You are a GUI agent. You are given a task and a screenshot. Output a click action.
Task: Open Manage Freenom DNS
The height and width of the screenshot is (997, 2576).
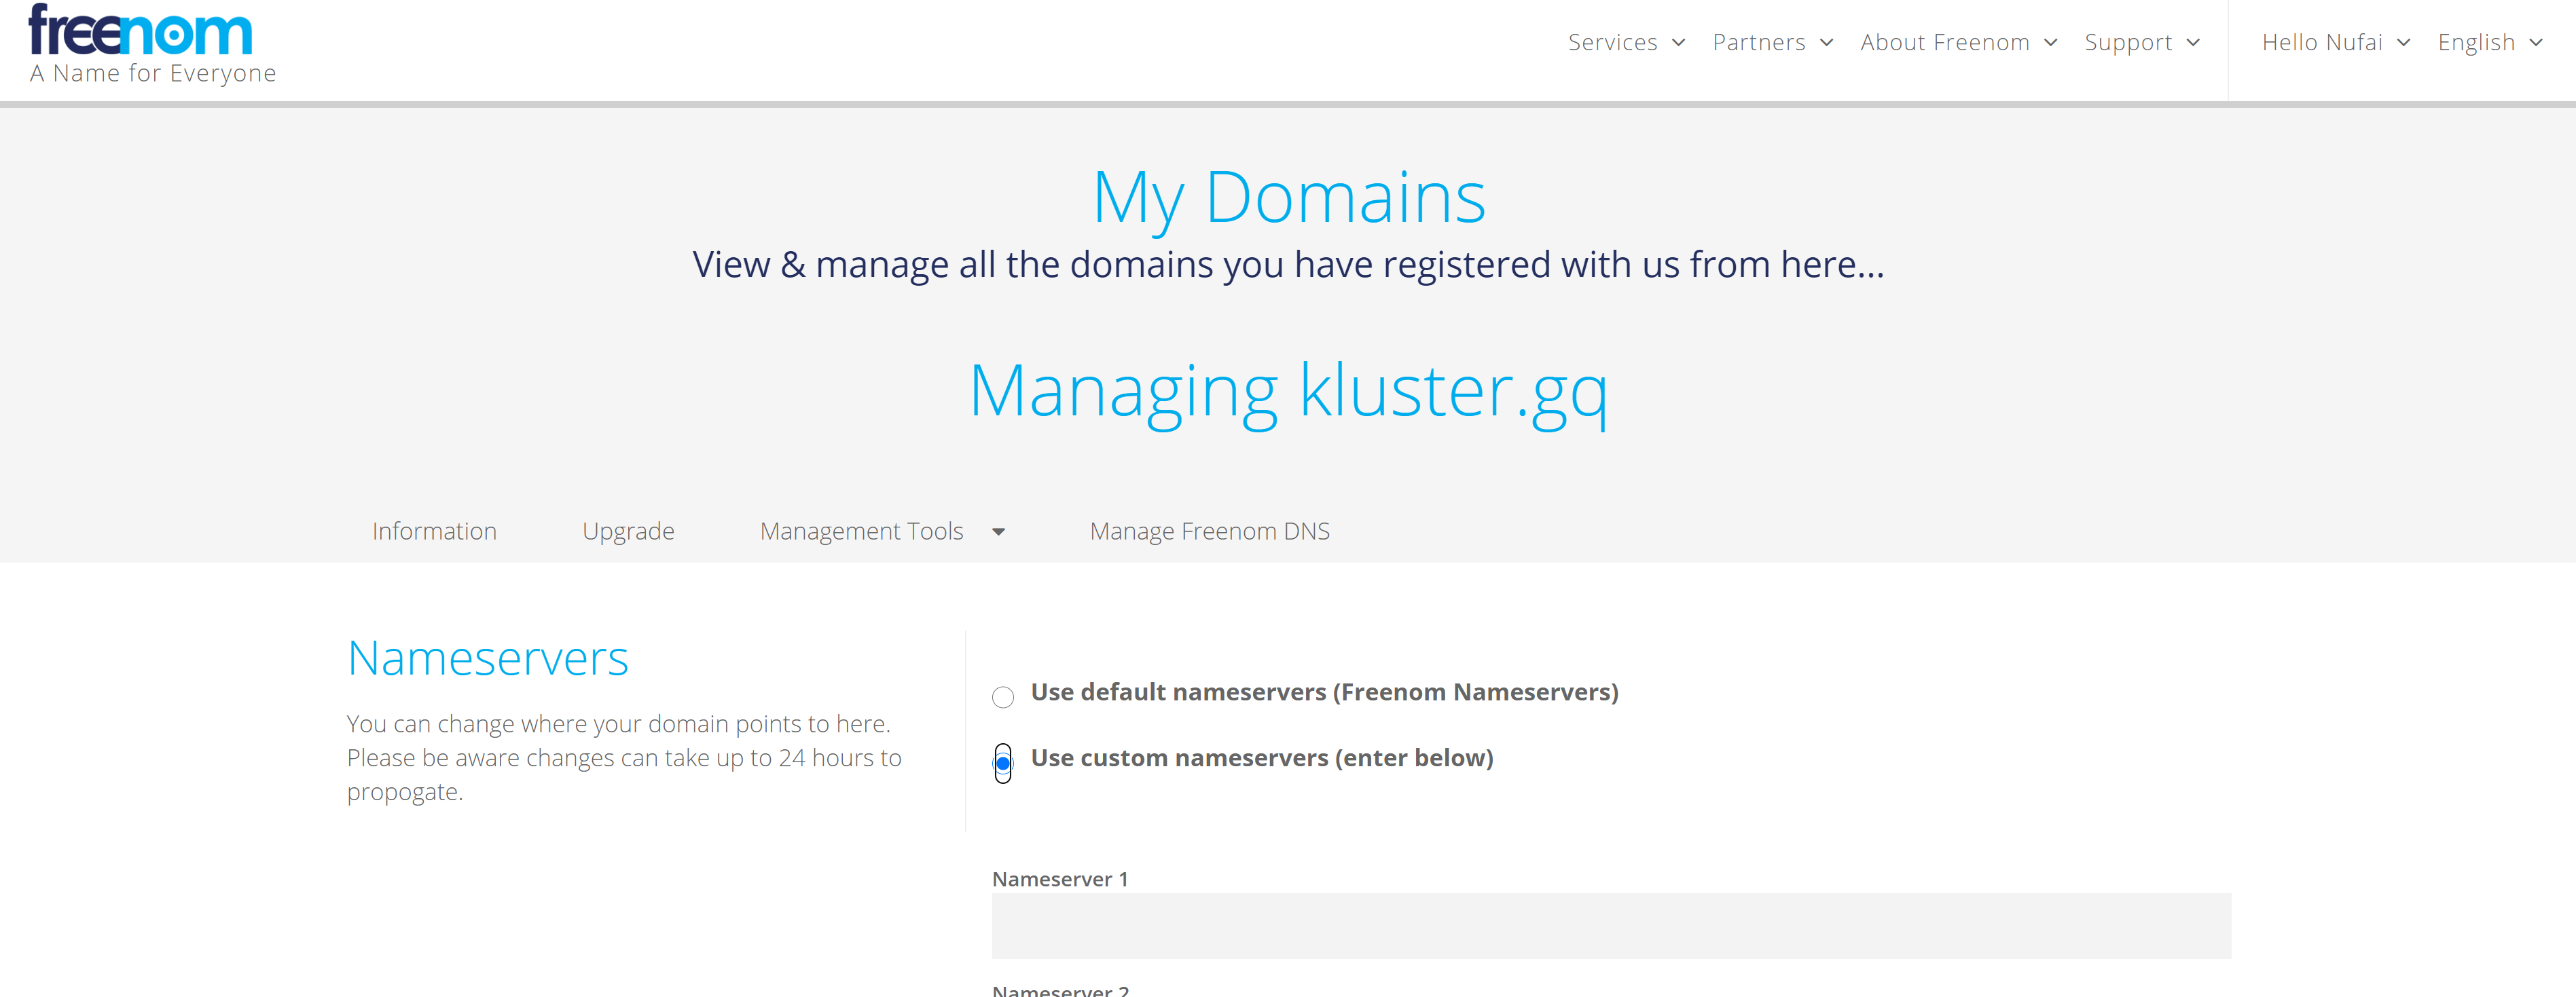tap(1209, 531)
